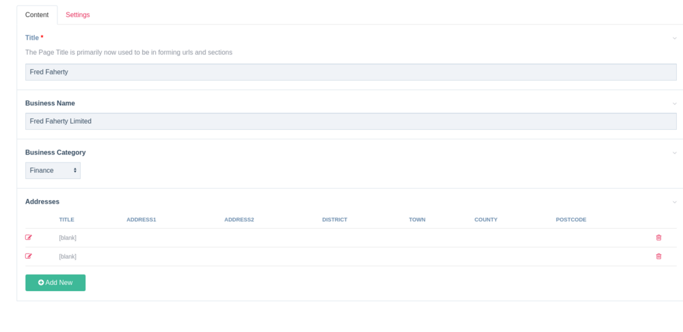
Task: Click the first [blank] address title
Action: tap(68, 238)
